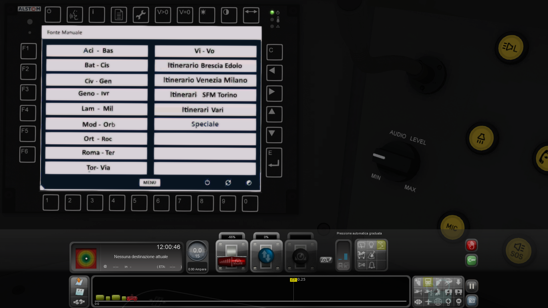Click the document page key

119,15
